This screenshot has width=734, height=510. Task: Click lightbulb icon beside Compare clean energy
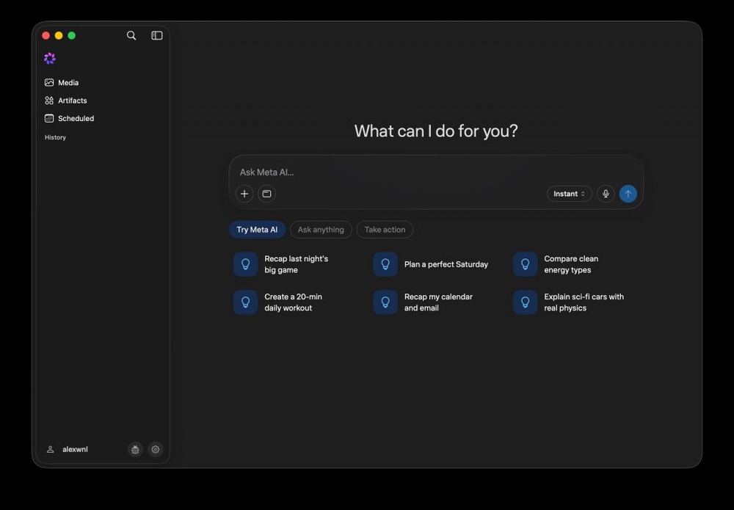[x=526, y=264]
